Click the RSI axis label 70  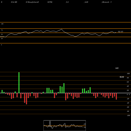[2, 30]
